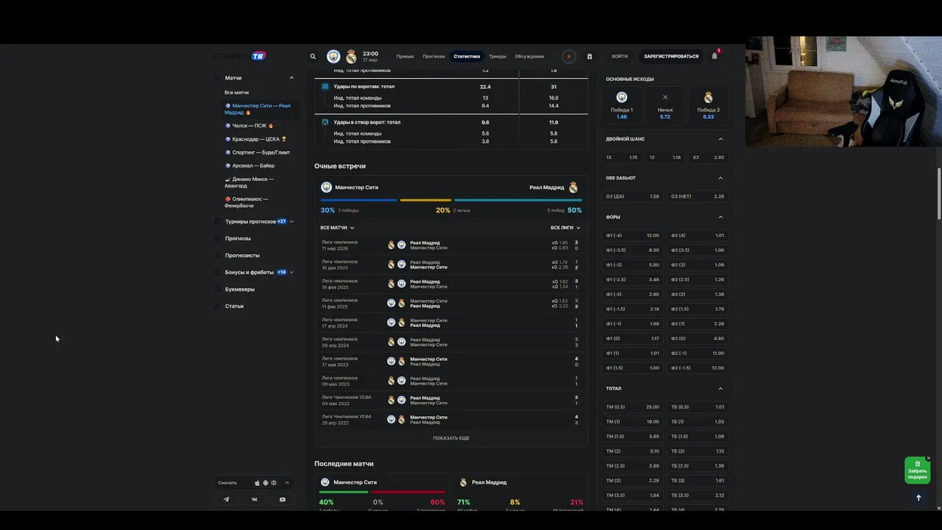
Task: Click the 'Забрать подарок' green gift button
Action: coord(917,470)
